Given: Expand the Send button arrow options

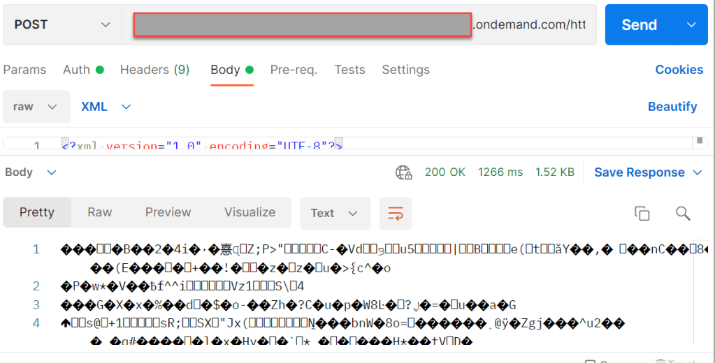Looking at the screenshot, I should [x=691, y=24].
